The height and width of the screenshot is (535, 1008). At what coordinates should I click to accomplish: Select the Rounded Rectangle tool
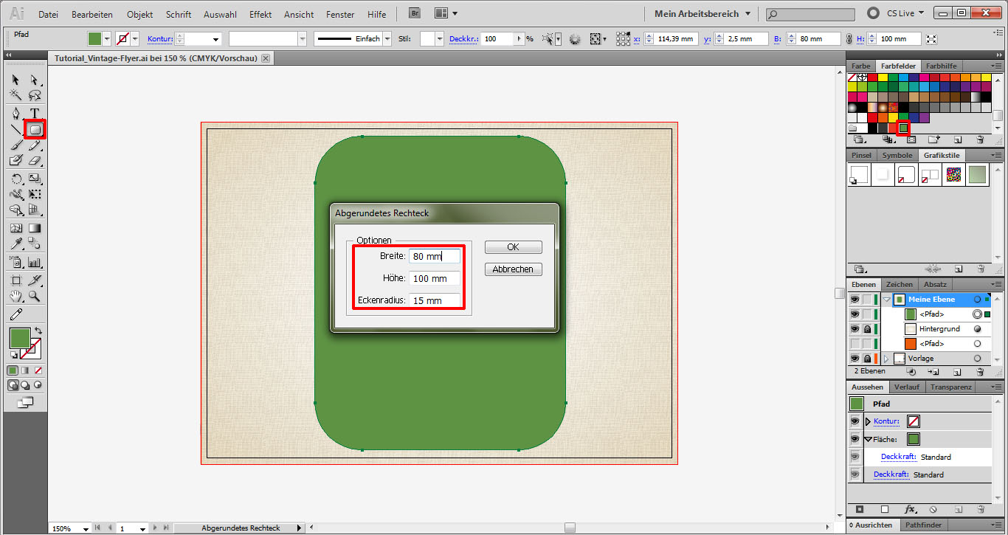tap(35, 130)
